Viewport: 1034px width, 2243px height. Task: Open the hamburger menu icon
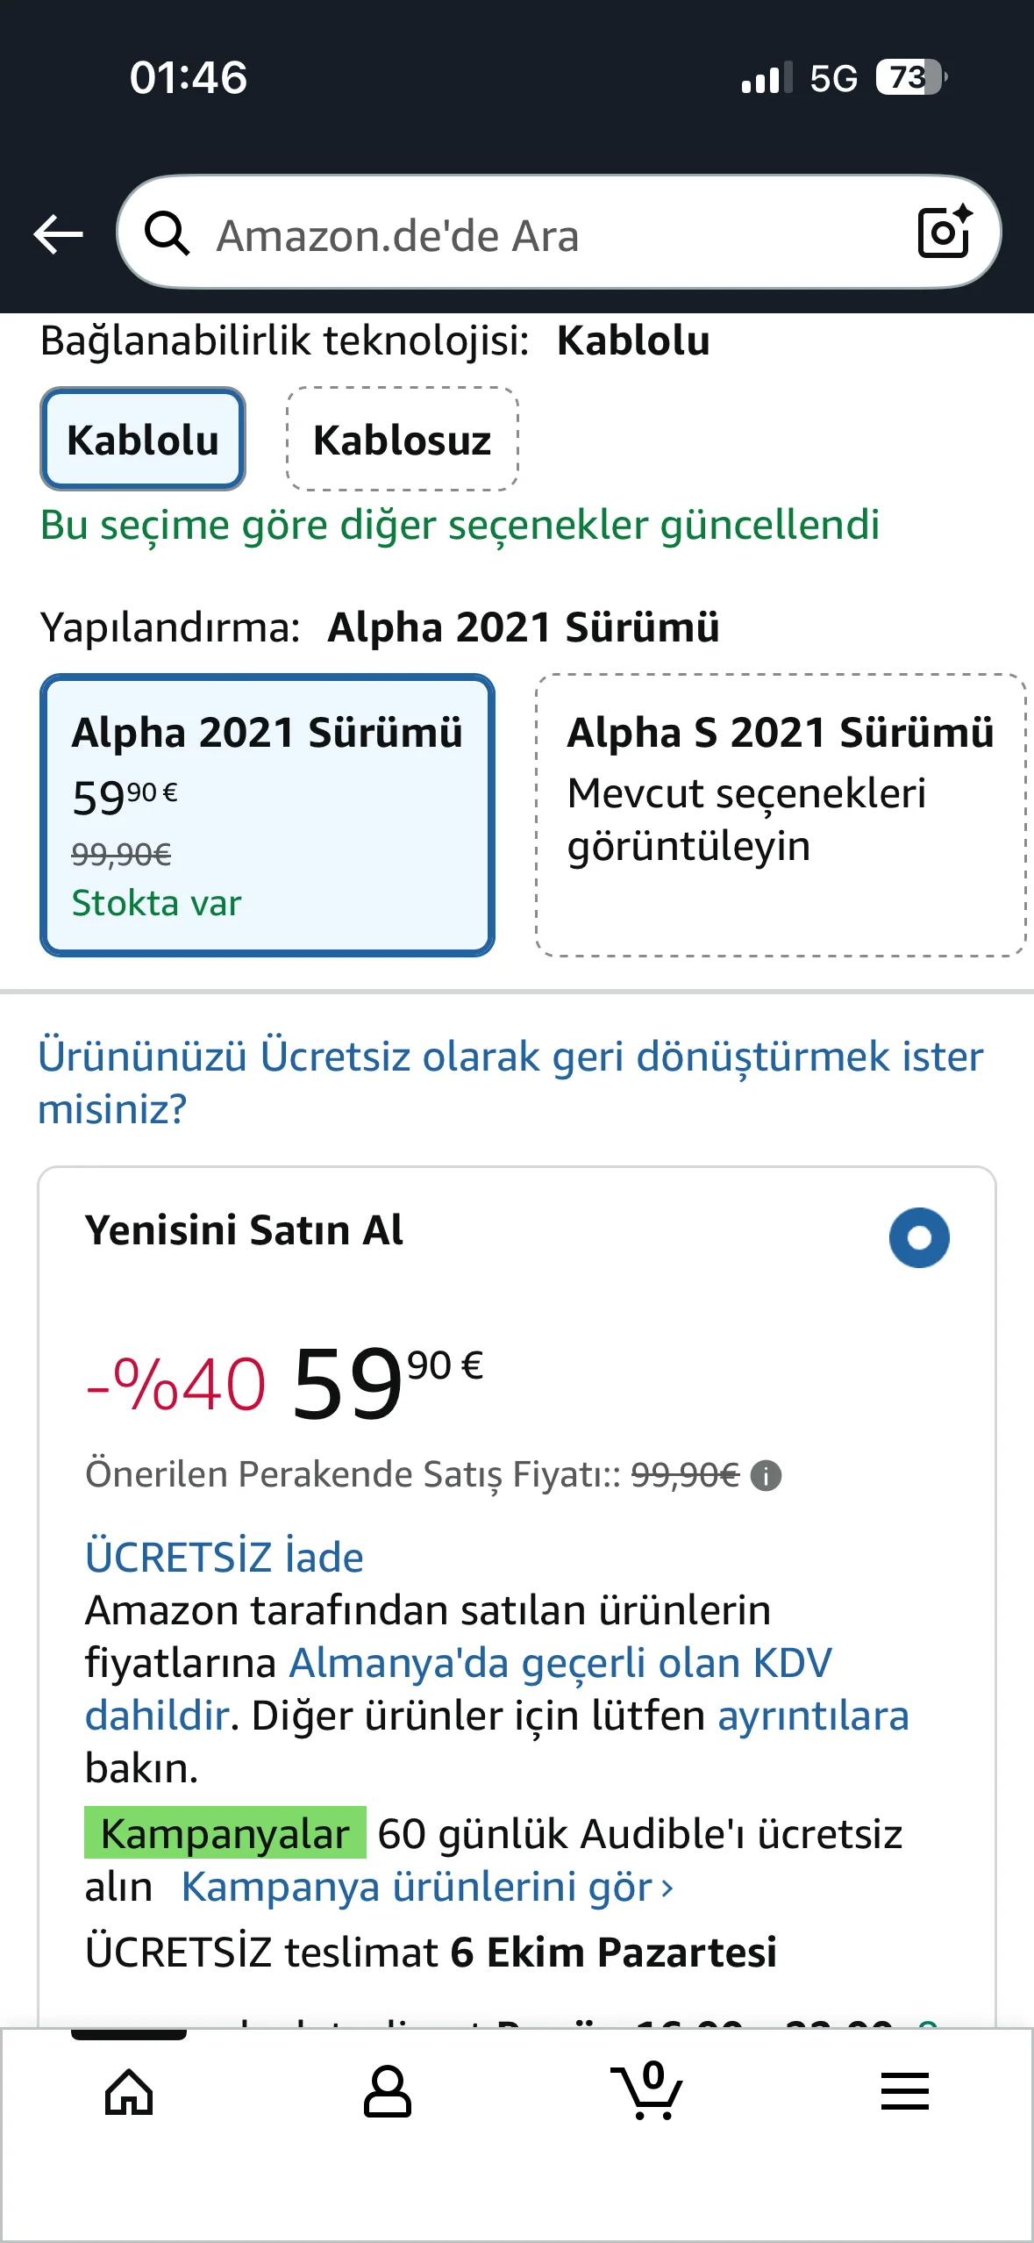point(904,2091)
